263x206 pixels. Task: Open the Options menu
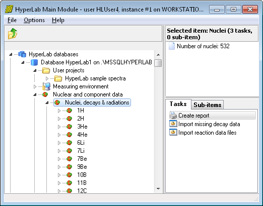click(34, 20)
